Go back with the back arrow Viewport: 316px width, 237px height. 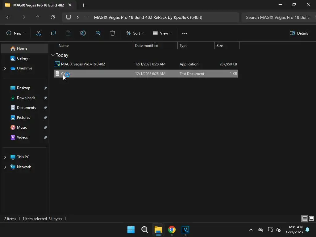tap(8, 17)
